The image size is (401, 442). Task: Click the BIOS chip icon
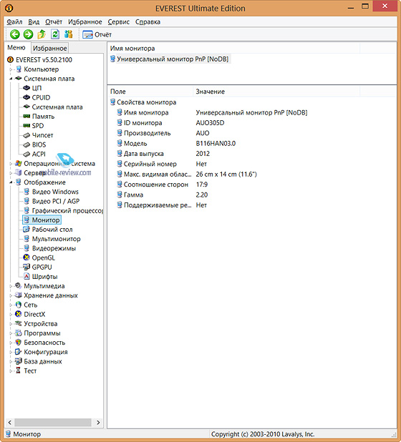26,144
